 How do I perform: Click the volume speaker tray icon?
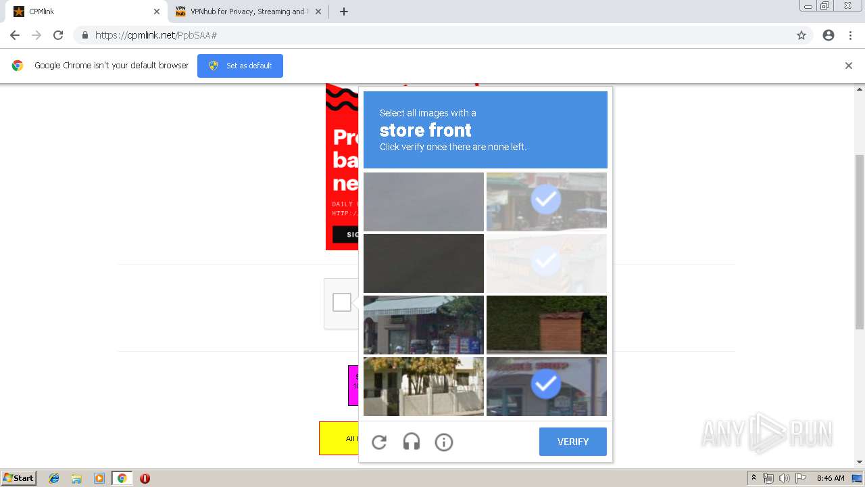coord(785,478)
